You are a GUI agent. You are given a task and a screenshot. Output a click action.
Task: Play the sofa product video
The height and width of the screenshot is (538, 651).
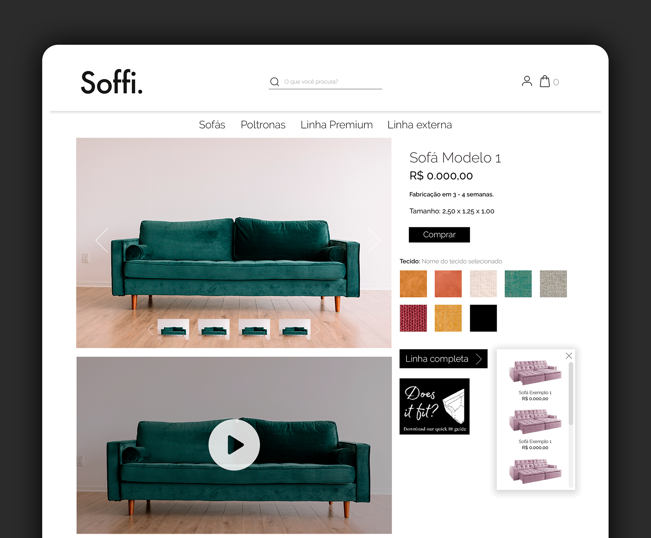click(x=234, y=444)
